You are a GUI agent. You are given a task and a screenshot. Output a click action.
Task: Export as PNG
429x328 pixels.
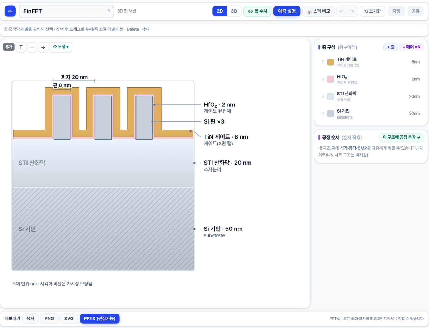point(49,318)
